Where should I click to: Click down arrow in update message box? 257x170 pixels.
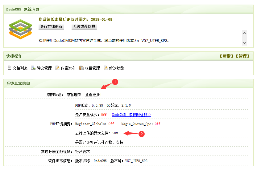tap(245, 43)
